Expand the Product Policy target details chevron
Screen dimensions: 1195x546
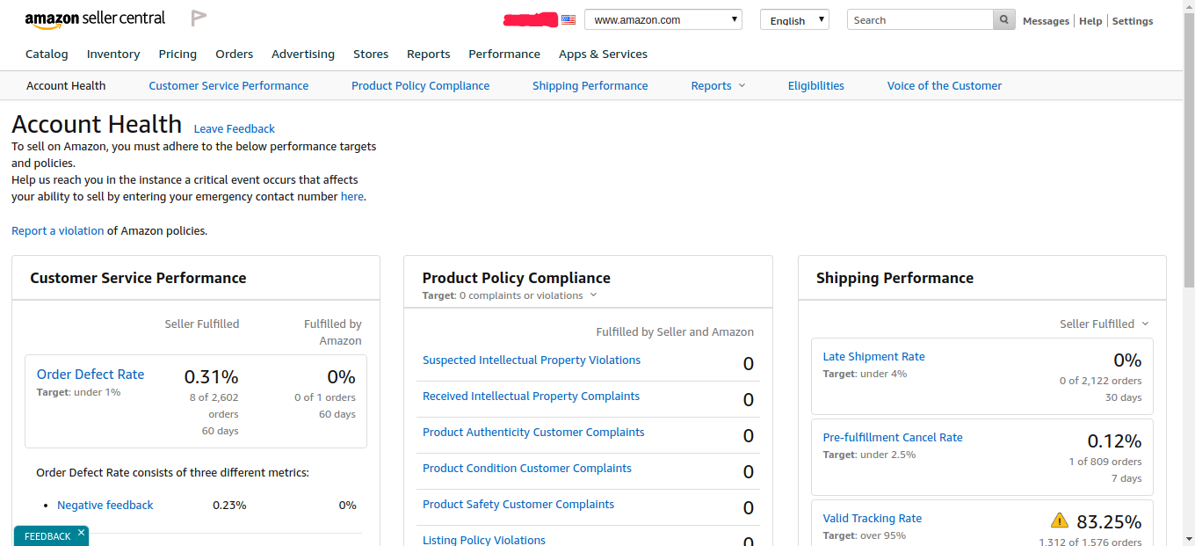pyautogui.click(x=593, y=295)
